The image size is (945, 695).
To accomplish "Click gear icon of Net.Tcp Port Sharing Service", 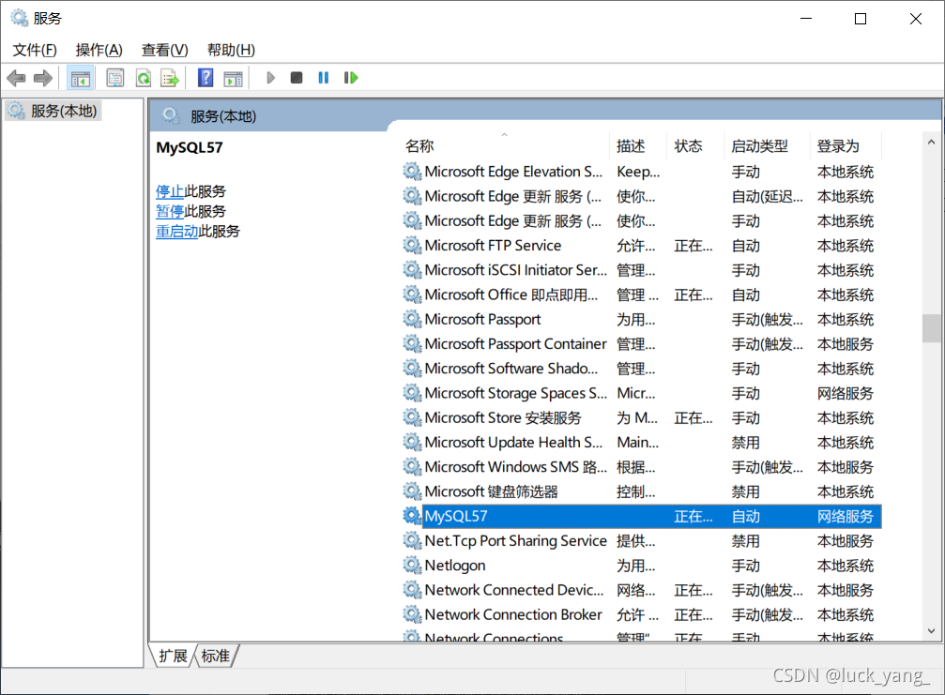I will 412,541.
